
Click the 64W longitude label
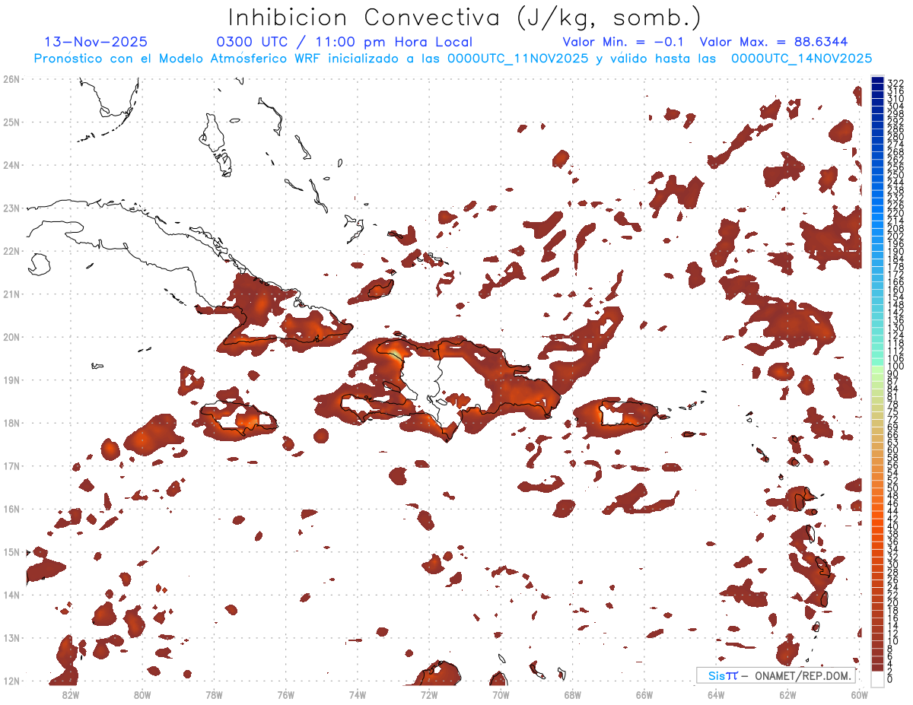[x=716, y=694]
